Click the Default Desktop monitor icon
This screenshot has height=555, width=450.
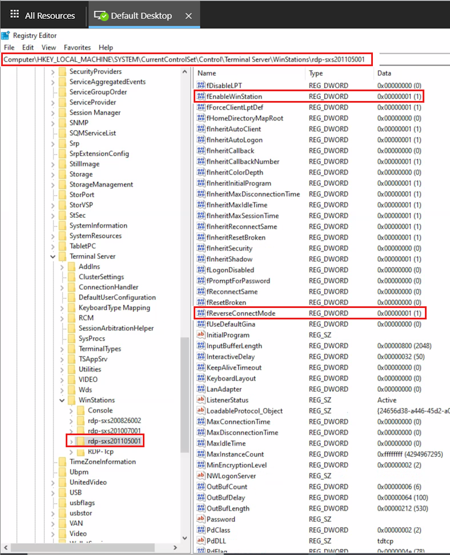(x=101, y=15)
